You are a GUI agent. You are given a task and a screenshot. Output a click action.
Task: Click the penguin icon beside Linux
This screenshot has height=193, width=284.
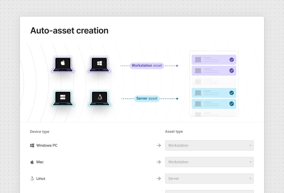pyautogui.click(x=32, y=178)
